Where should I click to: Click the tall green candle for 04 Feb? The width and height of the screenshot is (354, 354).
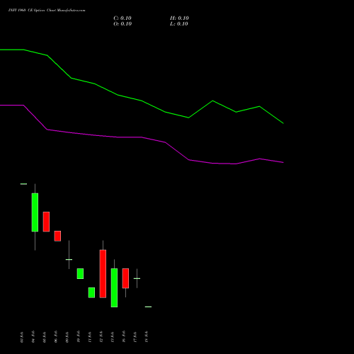point(35,212)
